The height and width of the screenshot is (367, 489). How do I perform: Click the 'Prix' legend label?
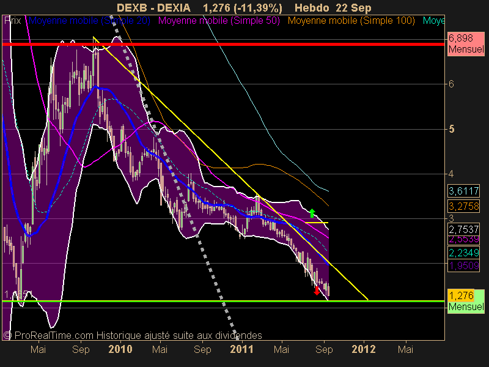[13, 21]
